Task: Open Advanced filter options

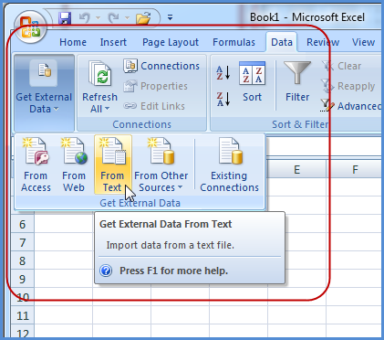Action: coord(350,106)
